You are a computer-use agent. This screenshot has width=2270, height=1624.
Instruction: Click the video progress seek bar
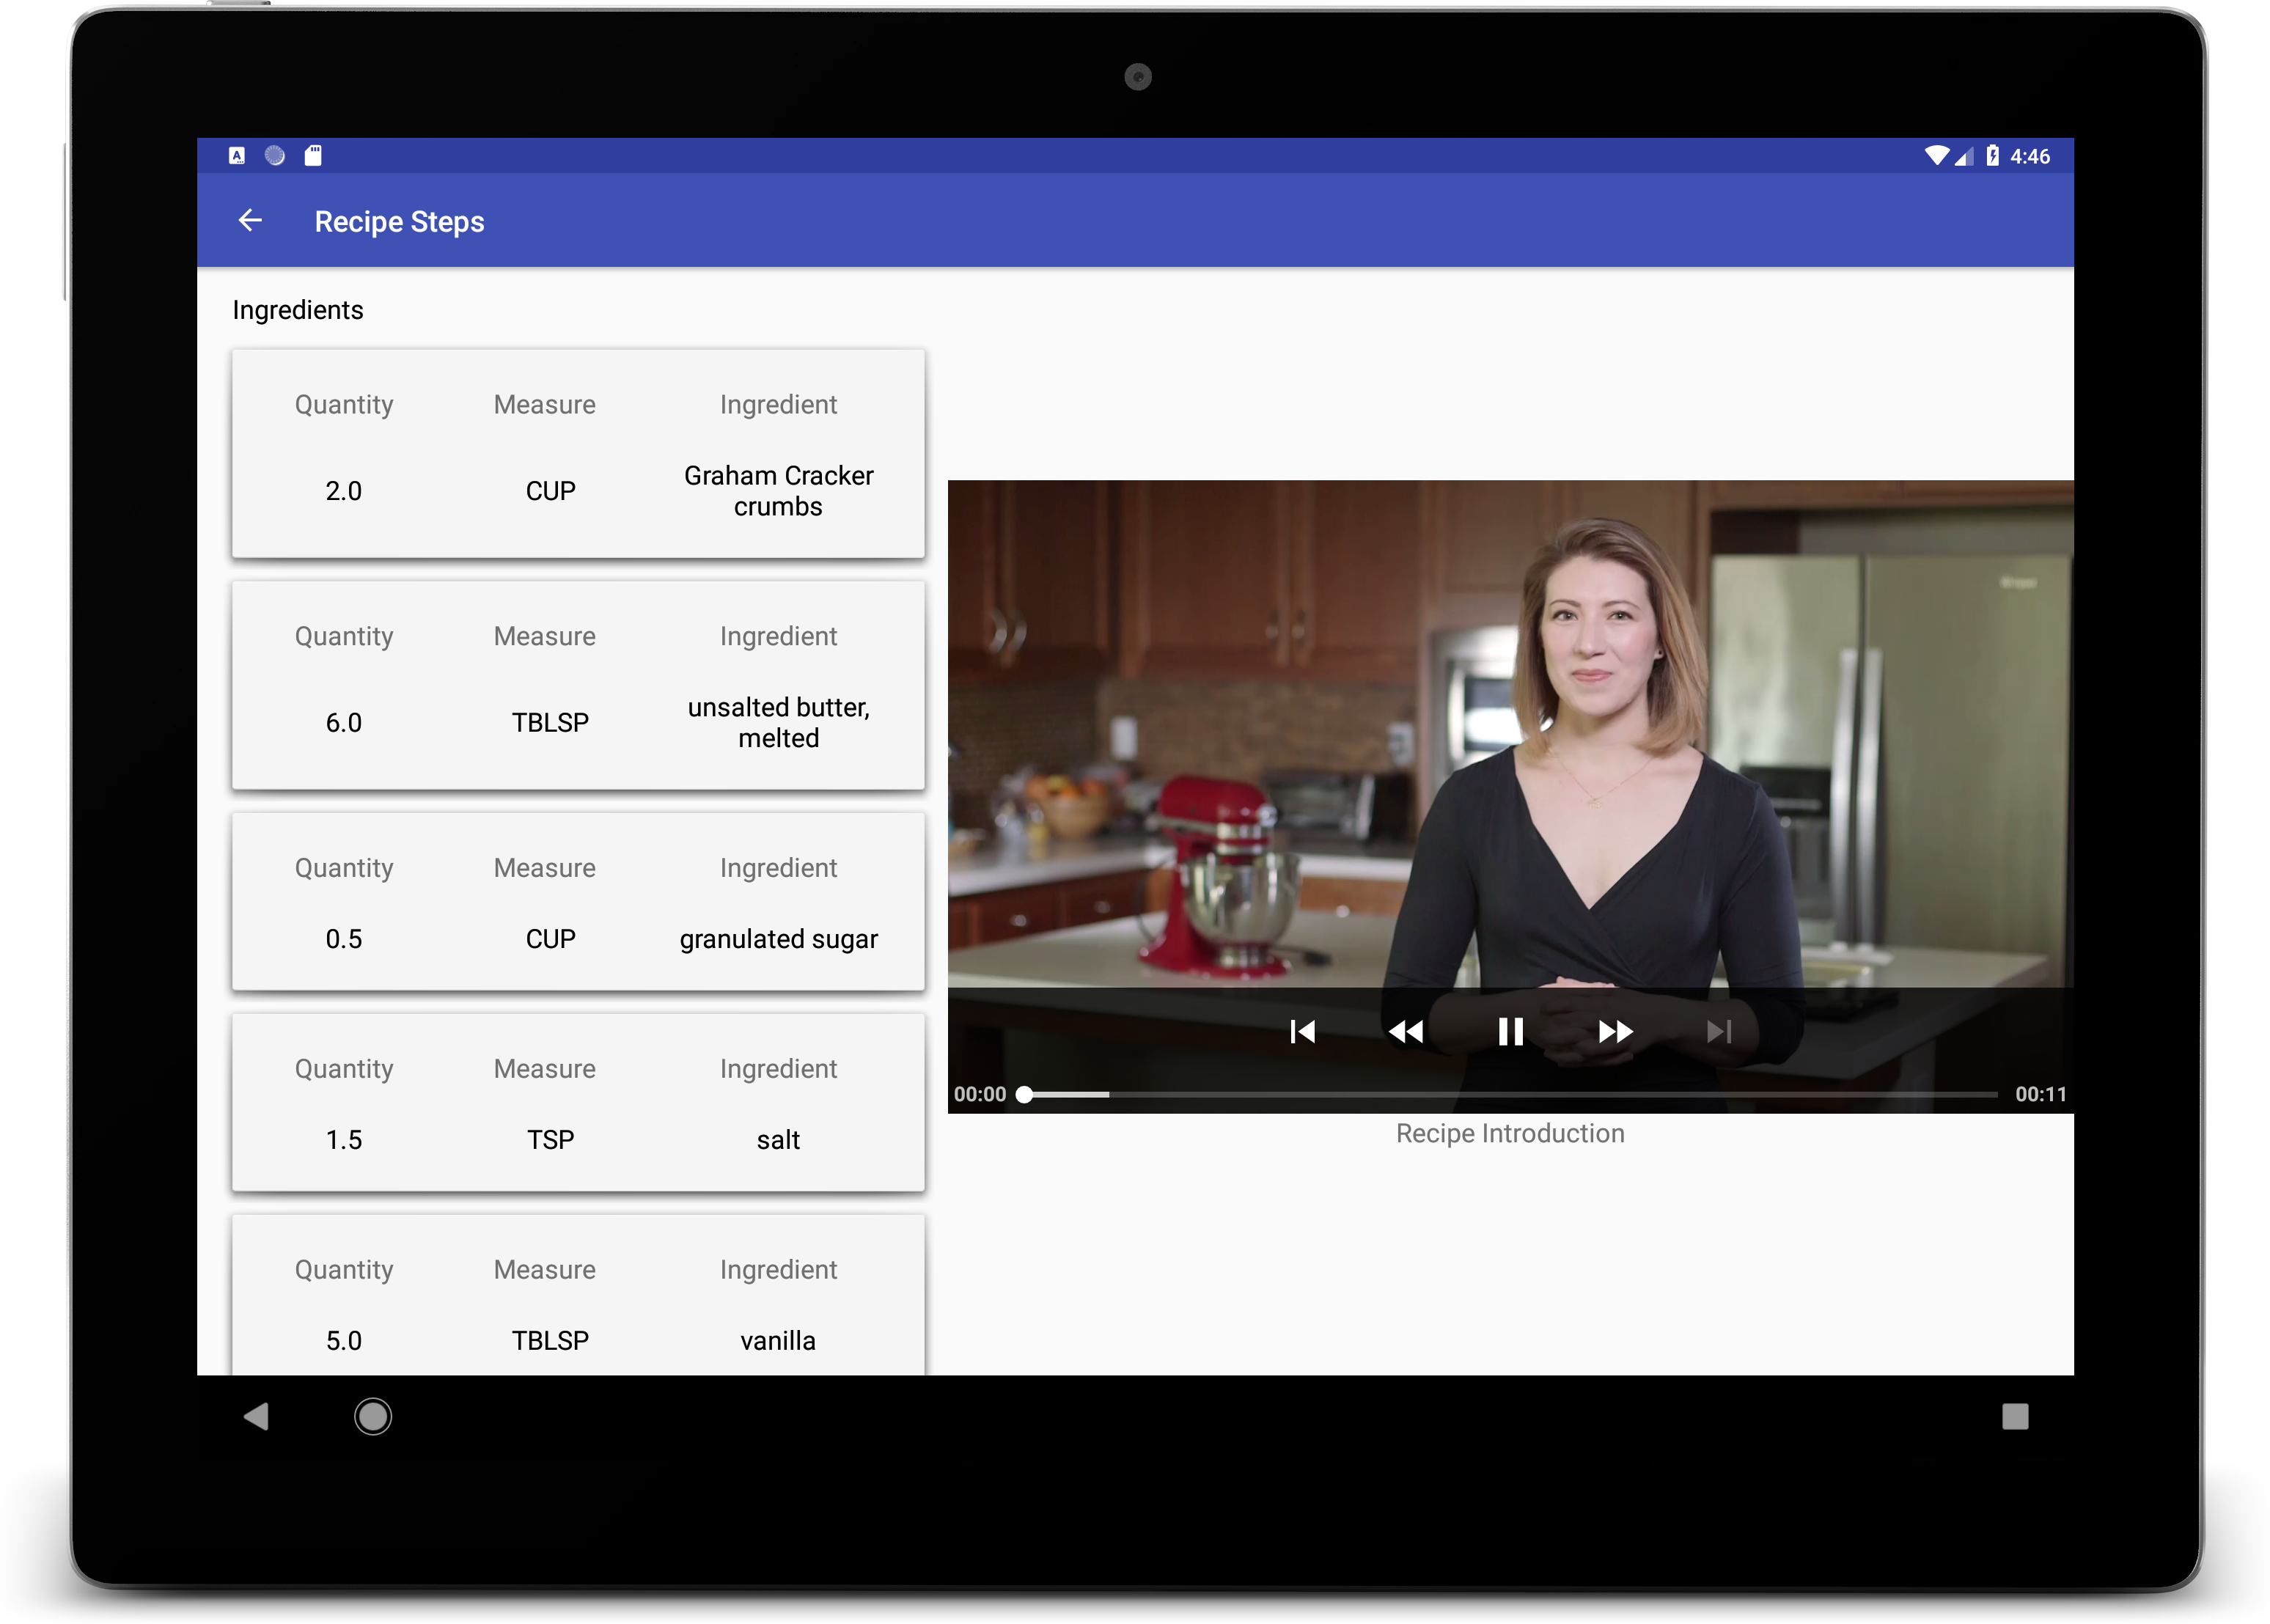pyautogui.click(x=1510, y=1094)
